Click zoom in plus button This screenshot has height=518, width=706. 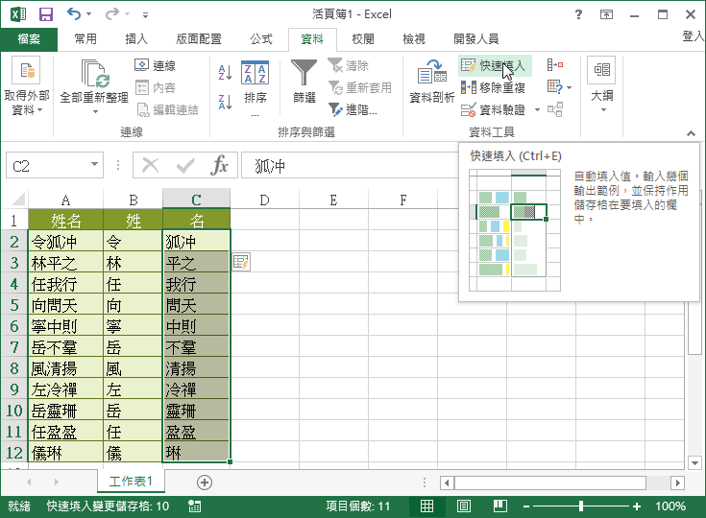pos(637,506)
